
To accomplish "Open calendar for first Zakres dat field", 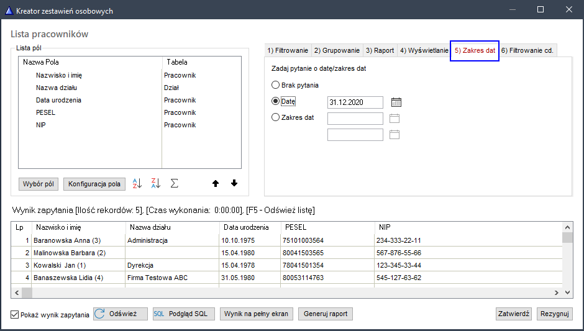I will [x=394, y=119].
